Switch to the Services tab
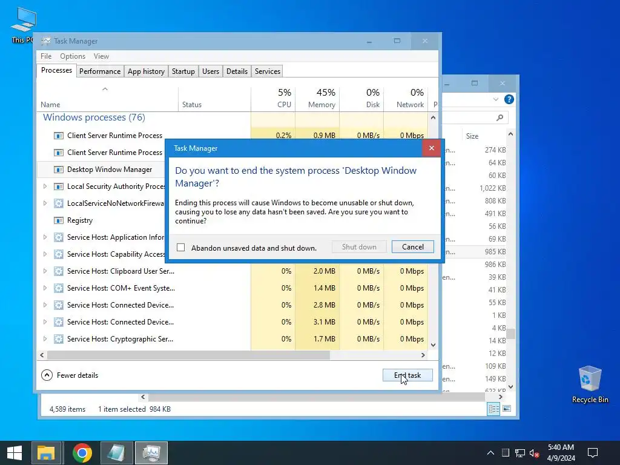 [267, 71]
